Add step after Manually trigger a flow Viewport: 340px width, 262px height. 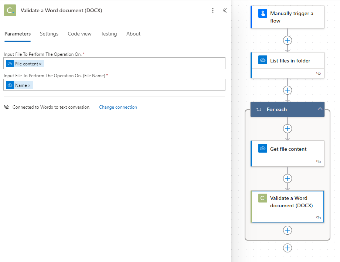coord(288,40)
